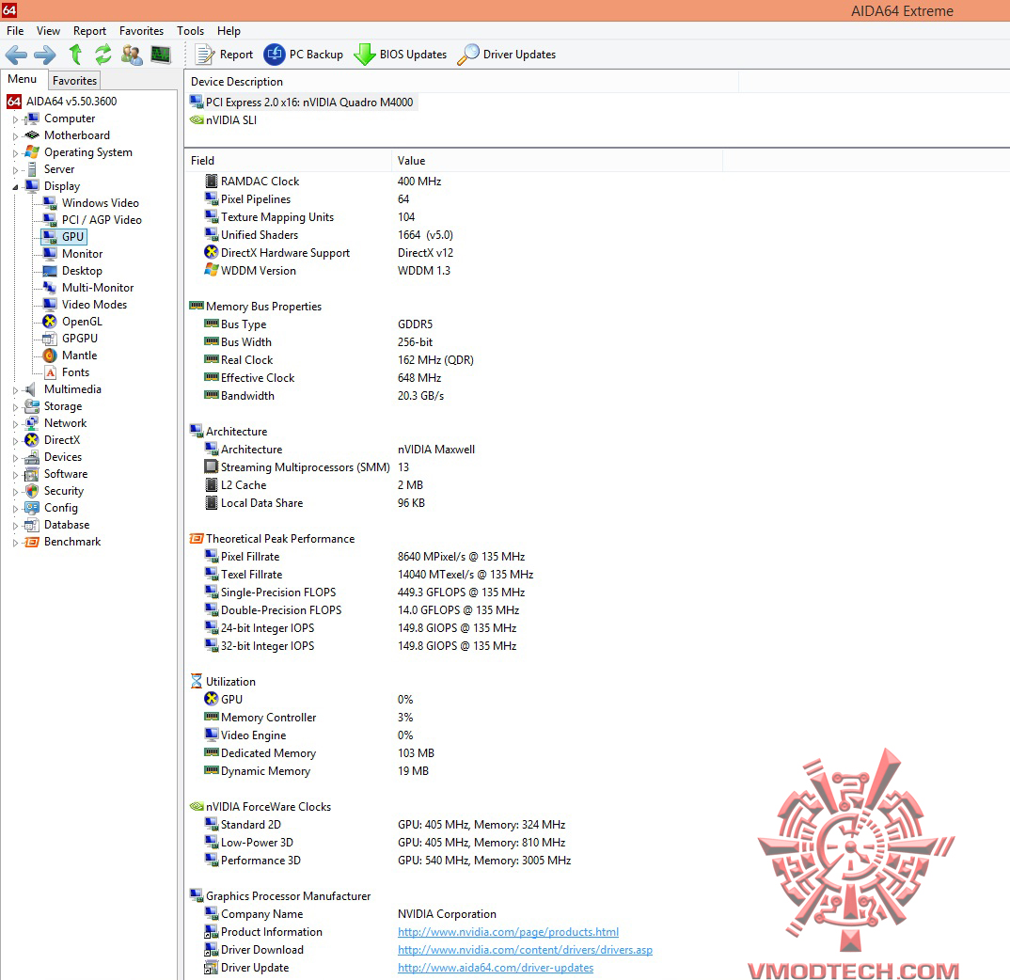
Task: Collapse the Display tree node
Action: (15, 187)
